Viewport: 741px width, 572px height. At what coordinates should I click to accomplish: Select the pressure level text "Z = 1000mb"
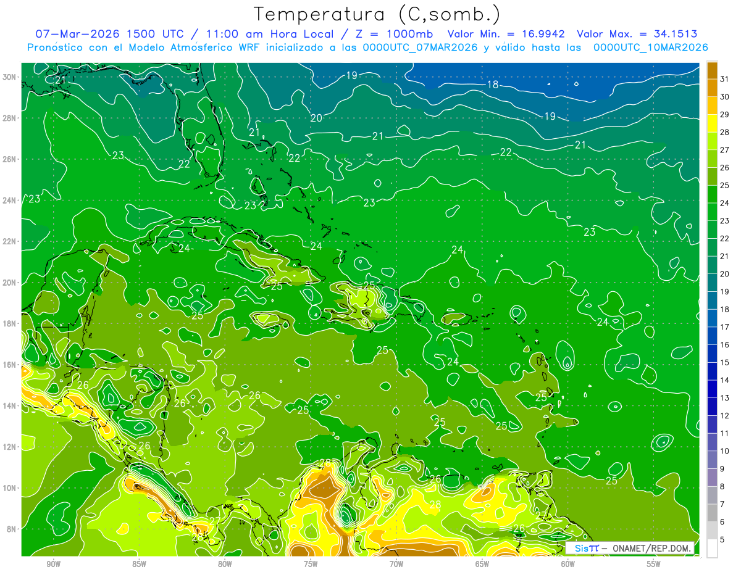click(x=394, y=34)
